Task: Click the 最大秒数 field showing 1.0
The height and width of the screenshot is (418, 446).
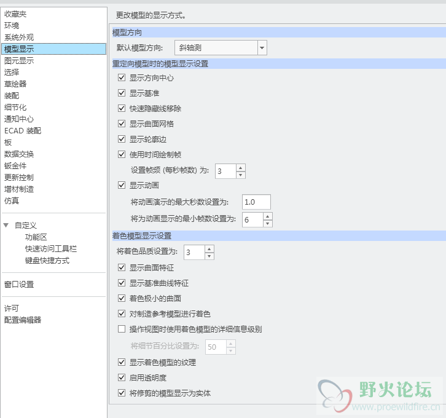Action: (256, 202)
